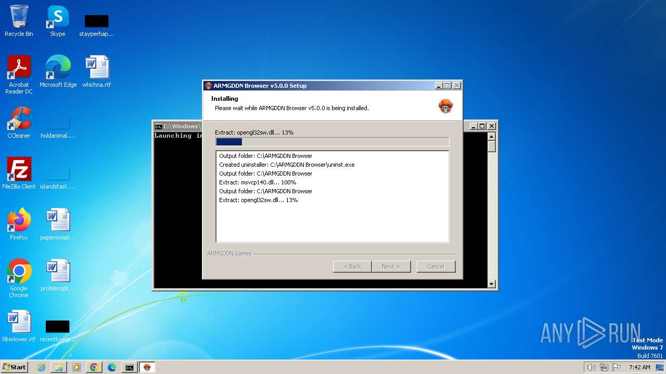Open File Explorer from the taskbar
666x374 pixels.
[x=59, y=367]
